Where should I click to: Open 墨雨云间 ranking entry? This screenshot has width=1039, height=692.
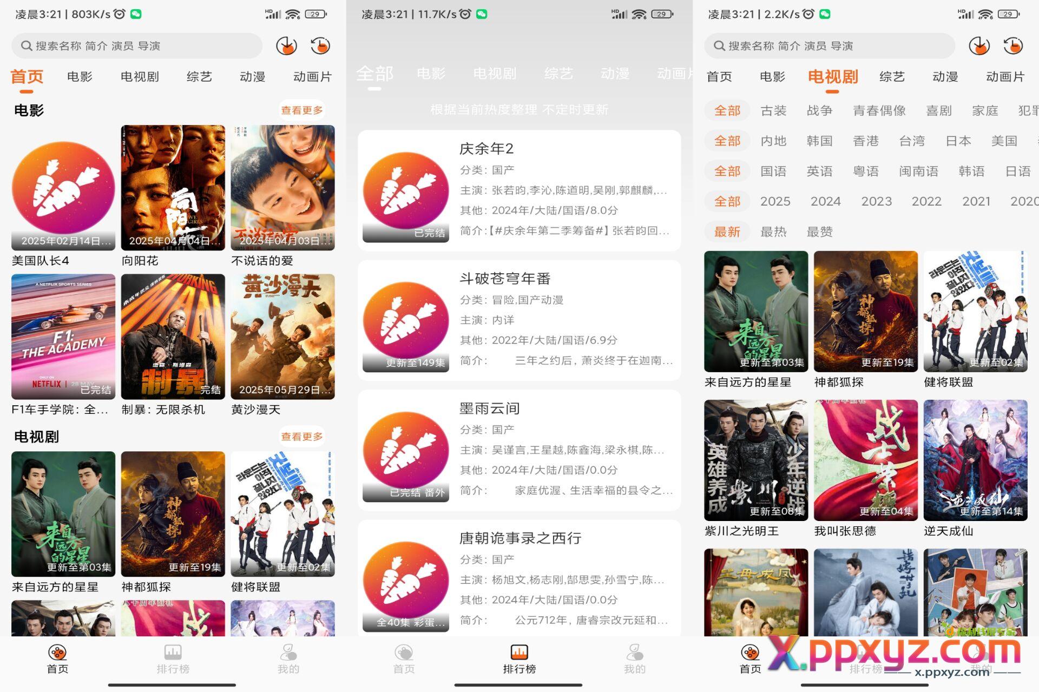point(519,450)
